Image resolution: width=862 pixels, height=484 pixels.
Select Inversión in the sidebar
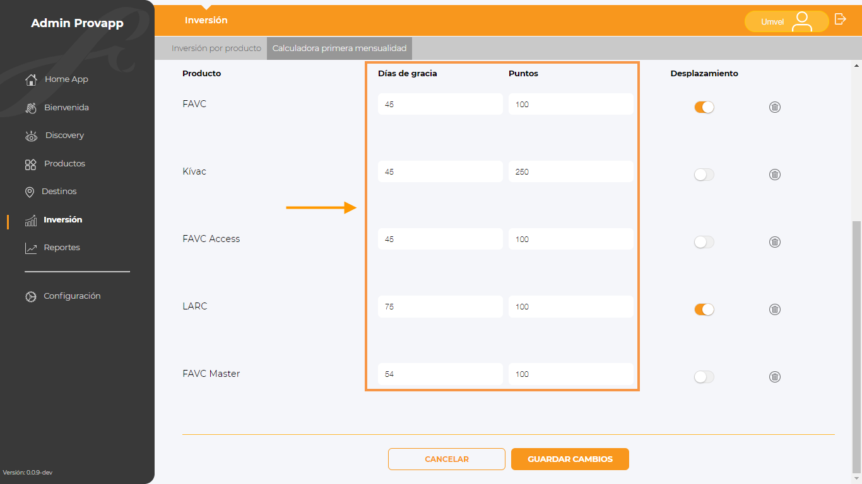click(63, 220)
